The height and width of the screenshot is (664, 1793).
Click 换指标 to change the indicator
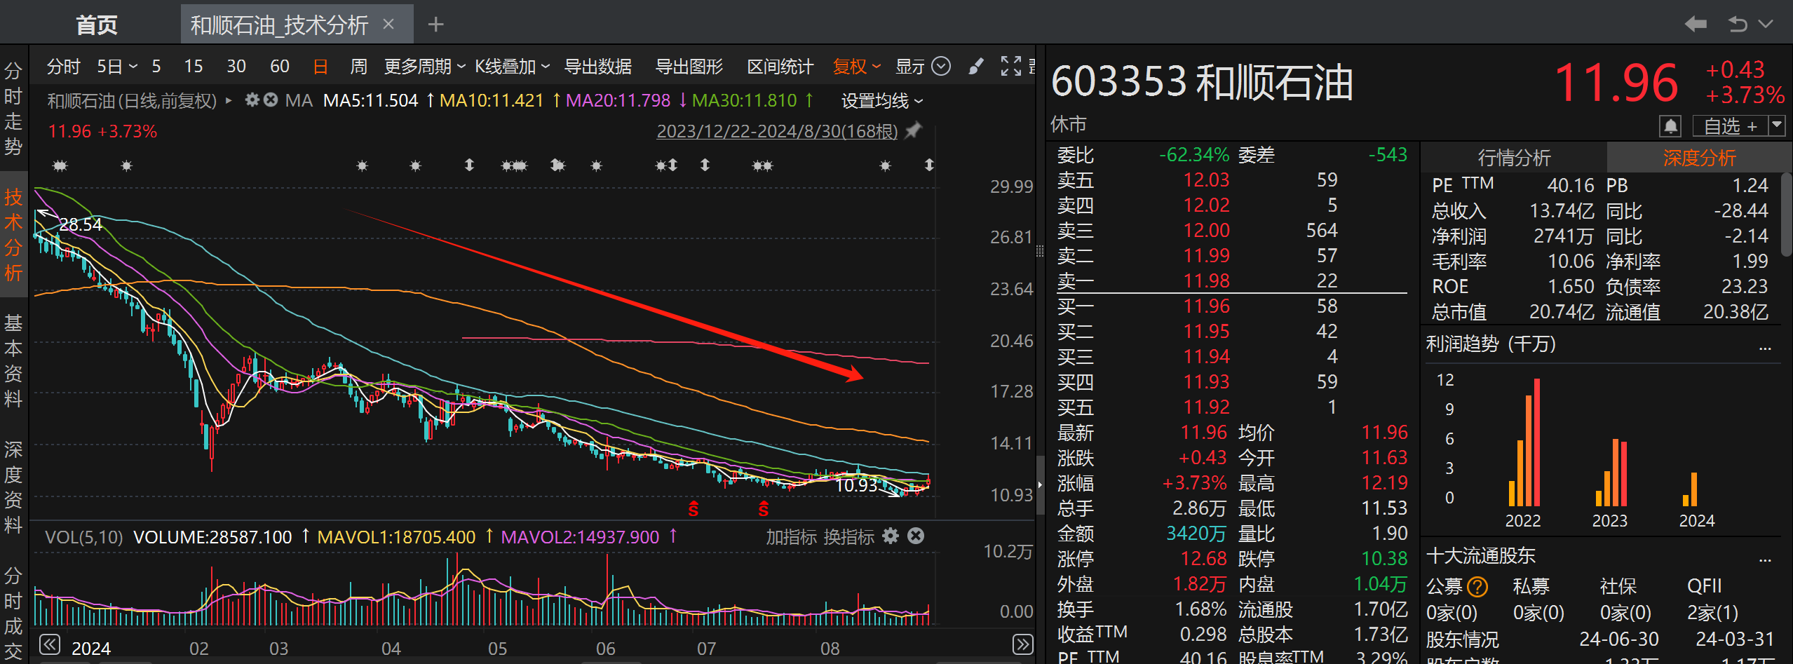click(x=848, y=537)
